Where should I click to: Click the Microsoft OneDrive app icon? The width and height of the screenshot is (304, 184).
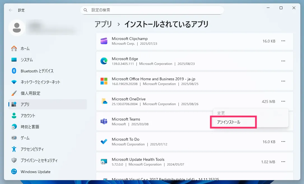(x=104, y=102)
